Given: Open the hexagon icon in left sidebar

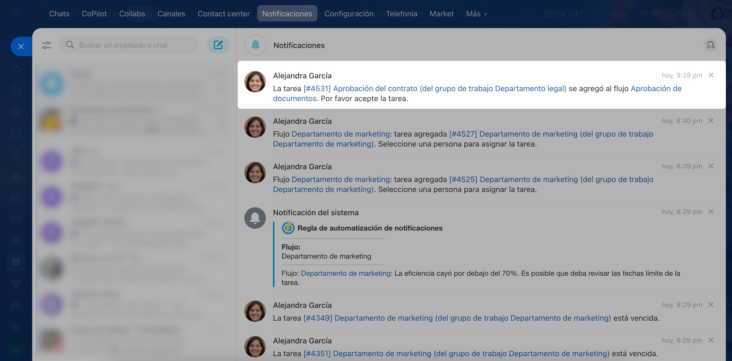Looking at the screenshot, I should (16, 112).
